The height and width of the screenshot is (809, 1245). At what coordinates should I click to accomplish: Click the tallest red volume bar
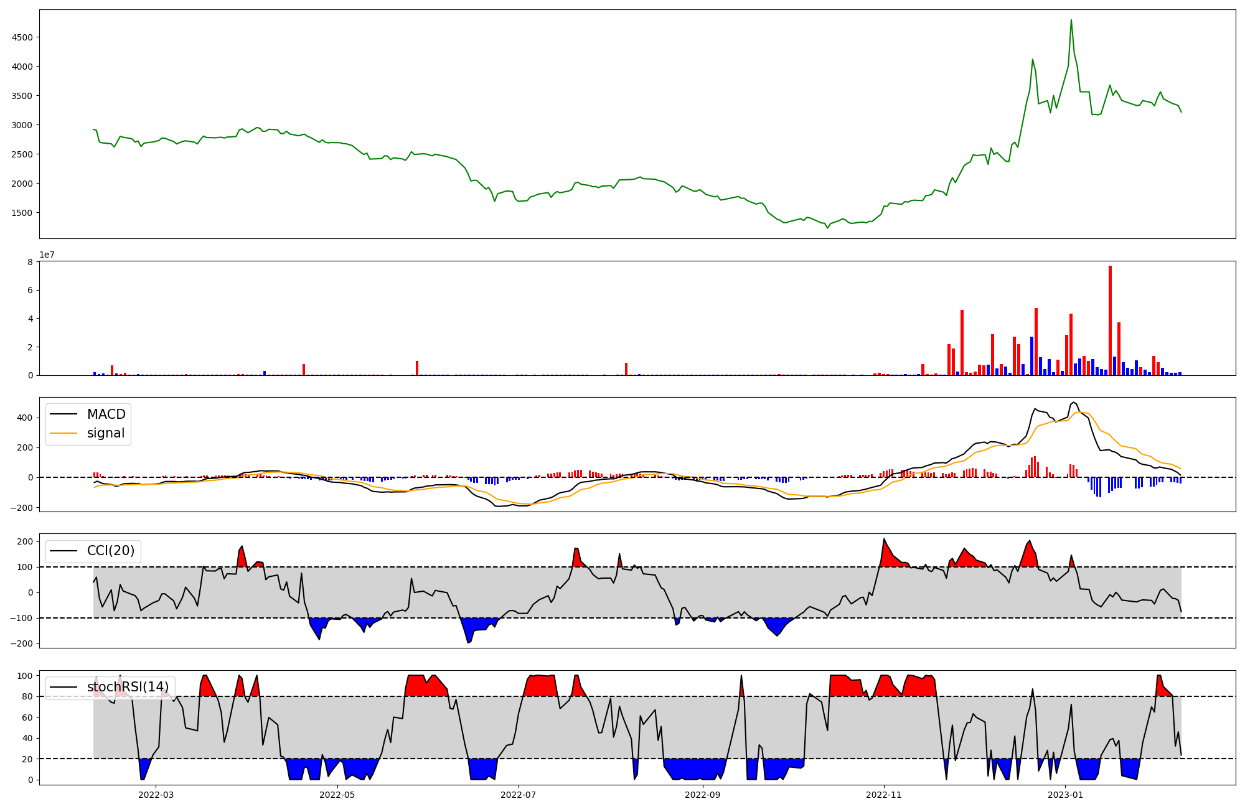tap(1110, 320)
